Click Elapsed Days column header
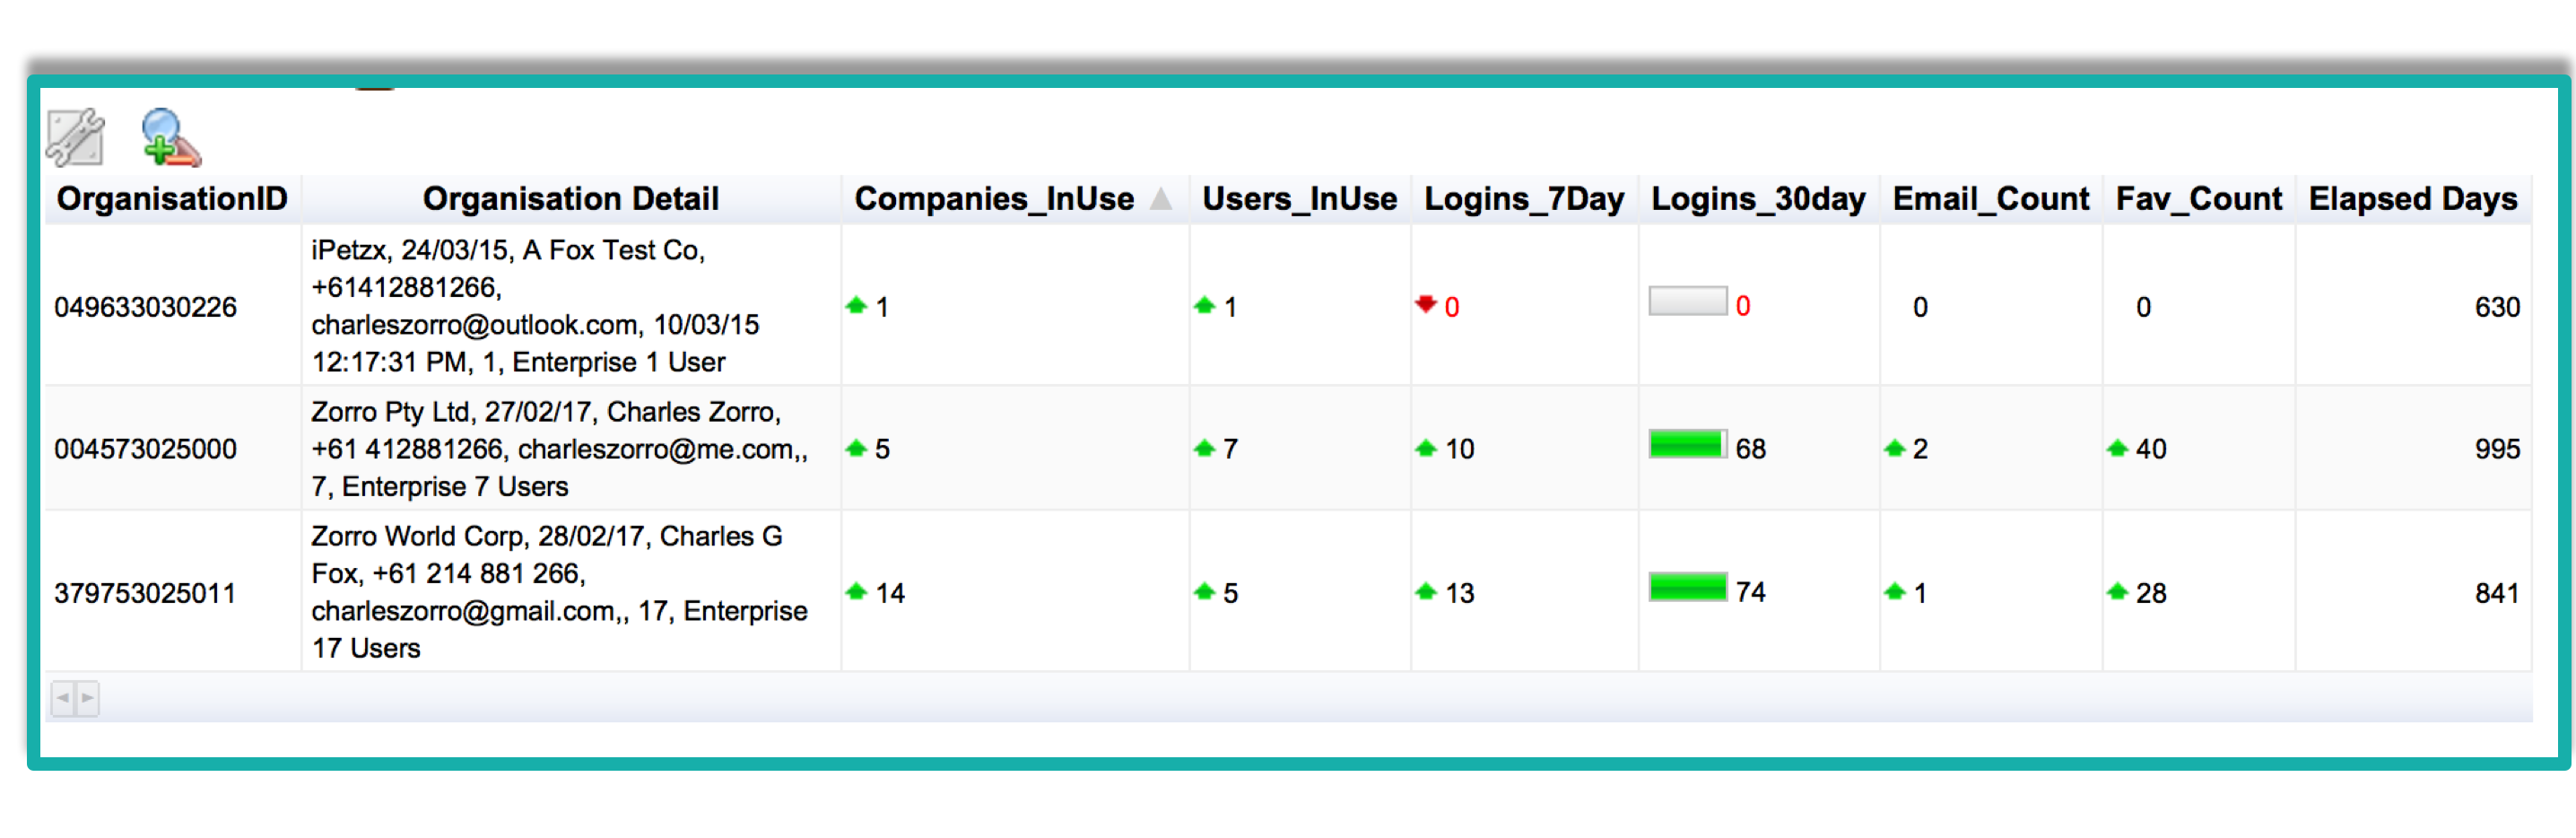2576x838 pixels. 2412,199
